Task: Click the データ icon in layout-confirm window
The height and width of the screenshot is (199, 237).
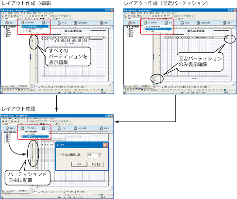Action: tap(43, 128)
